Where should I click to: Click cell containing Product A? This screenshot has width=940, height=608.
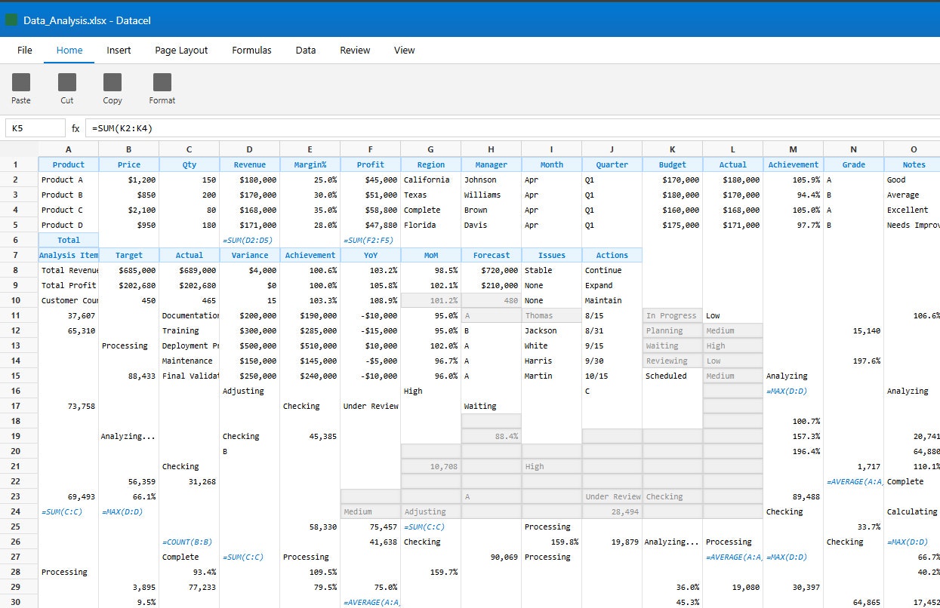point(69,180)
